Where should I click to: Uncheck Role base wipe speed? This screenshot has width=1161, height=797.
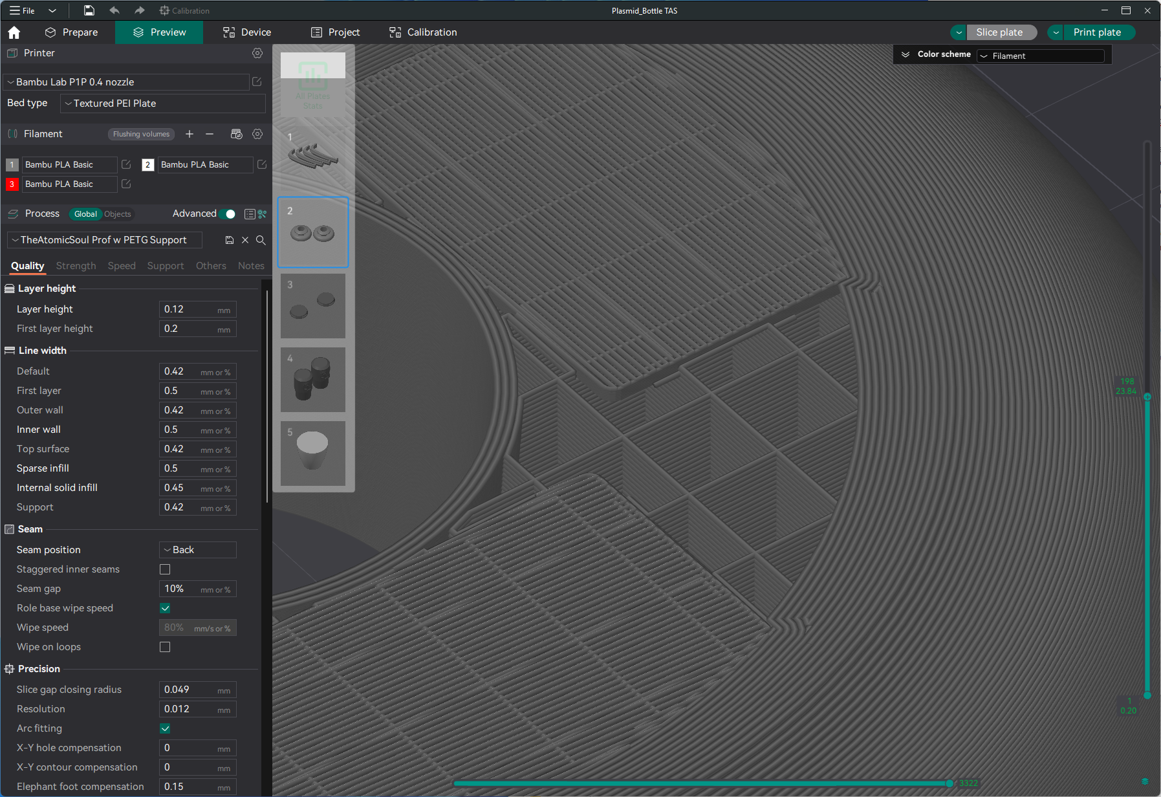click(x=165, y=608)
